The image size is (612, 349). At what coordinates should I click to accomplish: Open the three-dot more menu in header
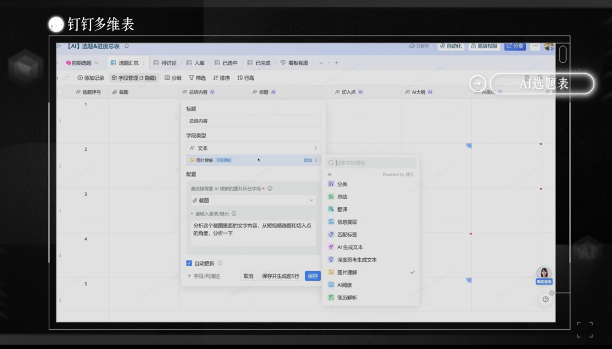pos(535,46)
